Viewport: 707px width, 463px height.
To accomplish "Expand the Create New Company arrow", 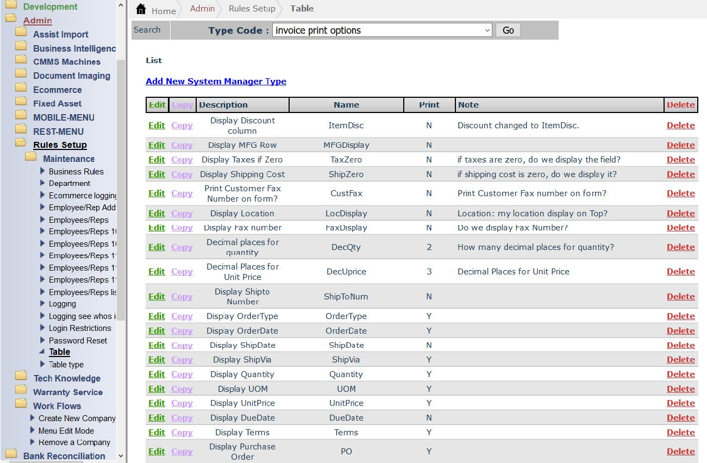I will point(33,418).
